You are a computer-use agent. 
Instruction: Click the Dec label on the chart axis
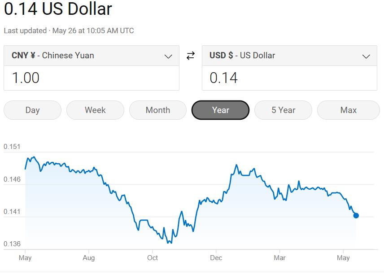tap(216, 258)
